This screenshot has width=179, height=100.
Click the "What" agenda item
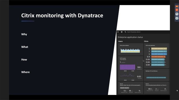click(25, 47)
